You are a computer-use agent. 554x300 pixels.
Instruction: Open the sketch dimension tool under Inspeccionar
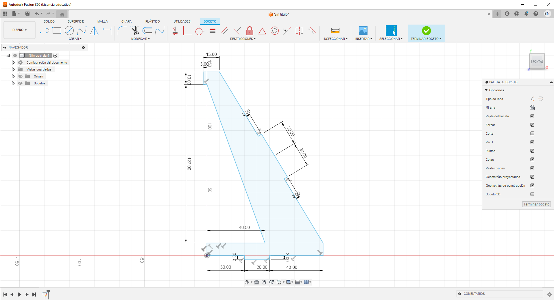(335, 30)
